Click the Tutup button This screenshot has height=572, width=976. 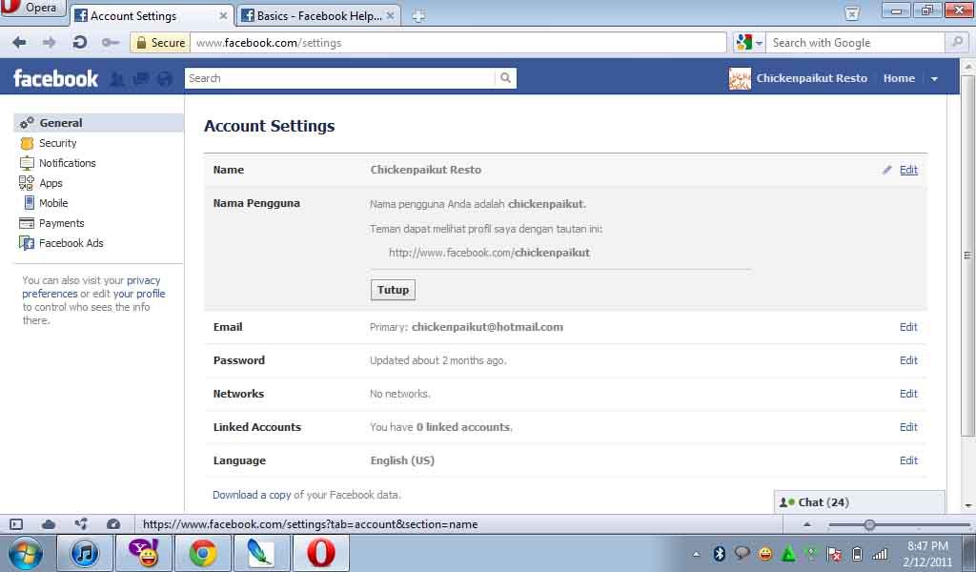(393, 290)
